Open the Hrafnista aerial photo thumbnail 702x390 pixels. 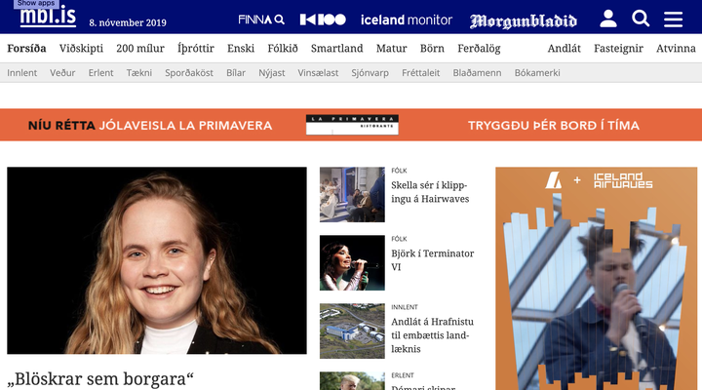click(x=352, y=331)
